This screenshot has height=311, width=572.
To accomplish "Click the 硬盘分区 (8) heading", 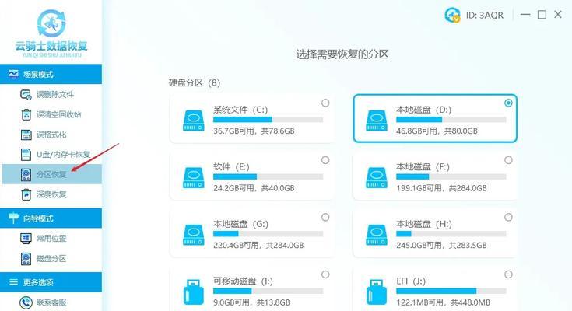I will pos(195,82).
